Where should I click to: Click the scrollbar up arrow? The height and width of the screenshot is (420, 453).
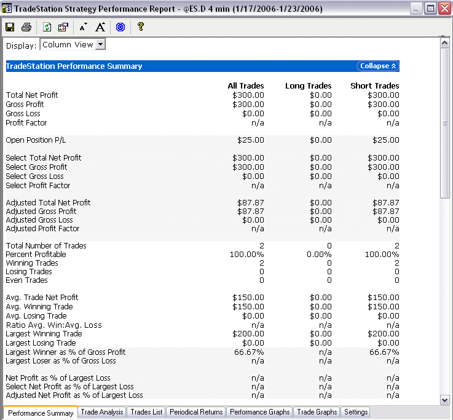pyautogui.click(x=444, y=43)
